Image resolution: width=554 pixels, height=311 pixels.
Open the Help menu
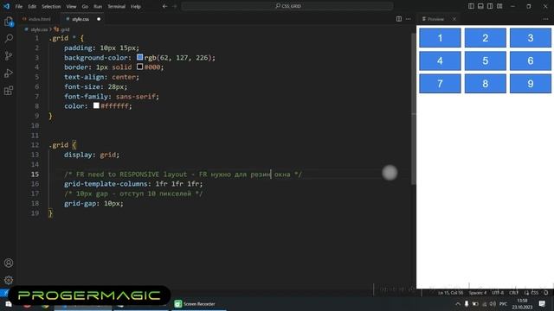[x=136, y=6]
